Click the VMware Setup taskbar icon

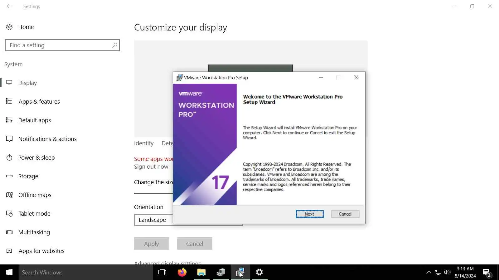240,272
